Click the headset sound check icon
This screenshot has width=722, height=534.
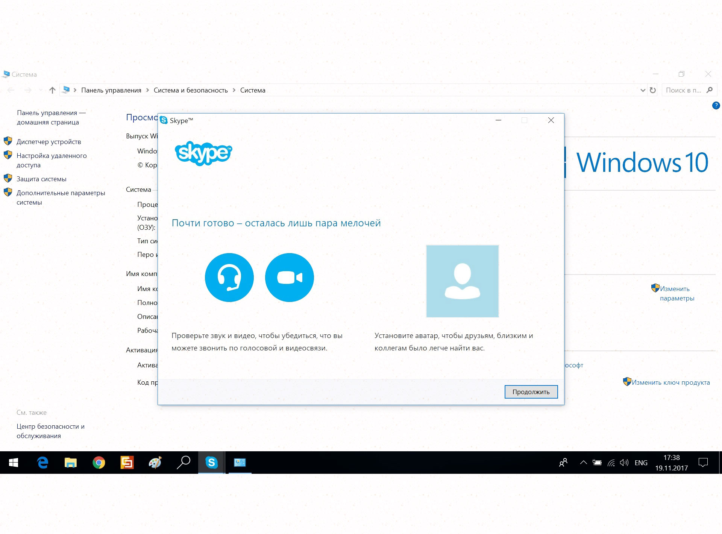click(x=229, y=278)
